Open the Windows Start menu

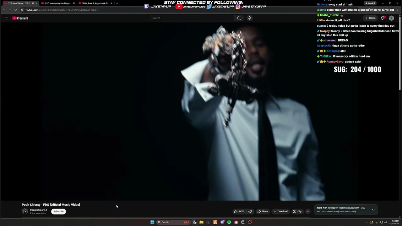pos(152,222)
